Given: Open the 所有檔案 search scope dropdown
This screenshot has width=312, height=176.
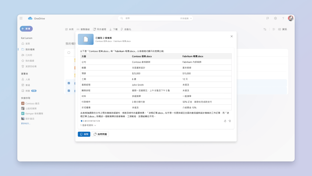Looking at the screenshot, I should pos(186,18).
